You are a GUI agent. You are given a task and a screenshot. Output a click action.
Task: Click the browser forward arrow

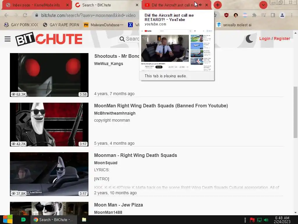point(16,15)
